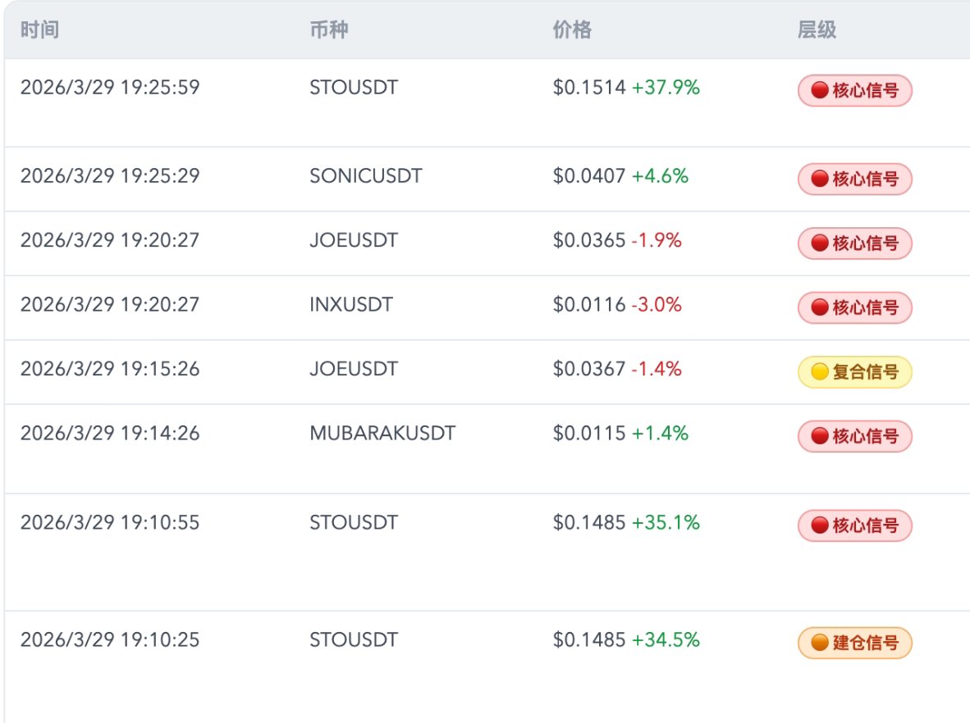
Task: Click the $0.1514 +37.9% price cell
Action: tap(626, 88)
